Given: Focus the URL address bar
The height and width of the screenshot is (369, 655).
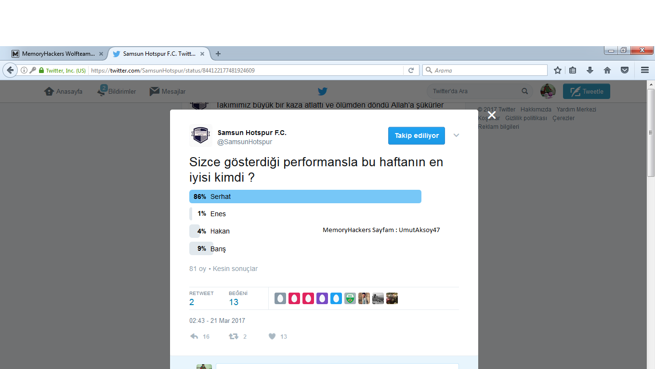Looking at the screenshot, I should (x=246, y=70).
